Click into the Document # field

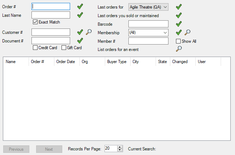coord(51,41)
